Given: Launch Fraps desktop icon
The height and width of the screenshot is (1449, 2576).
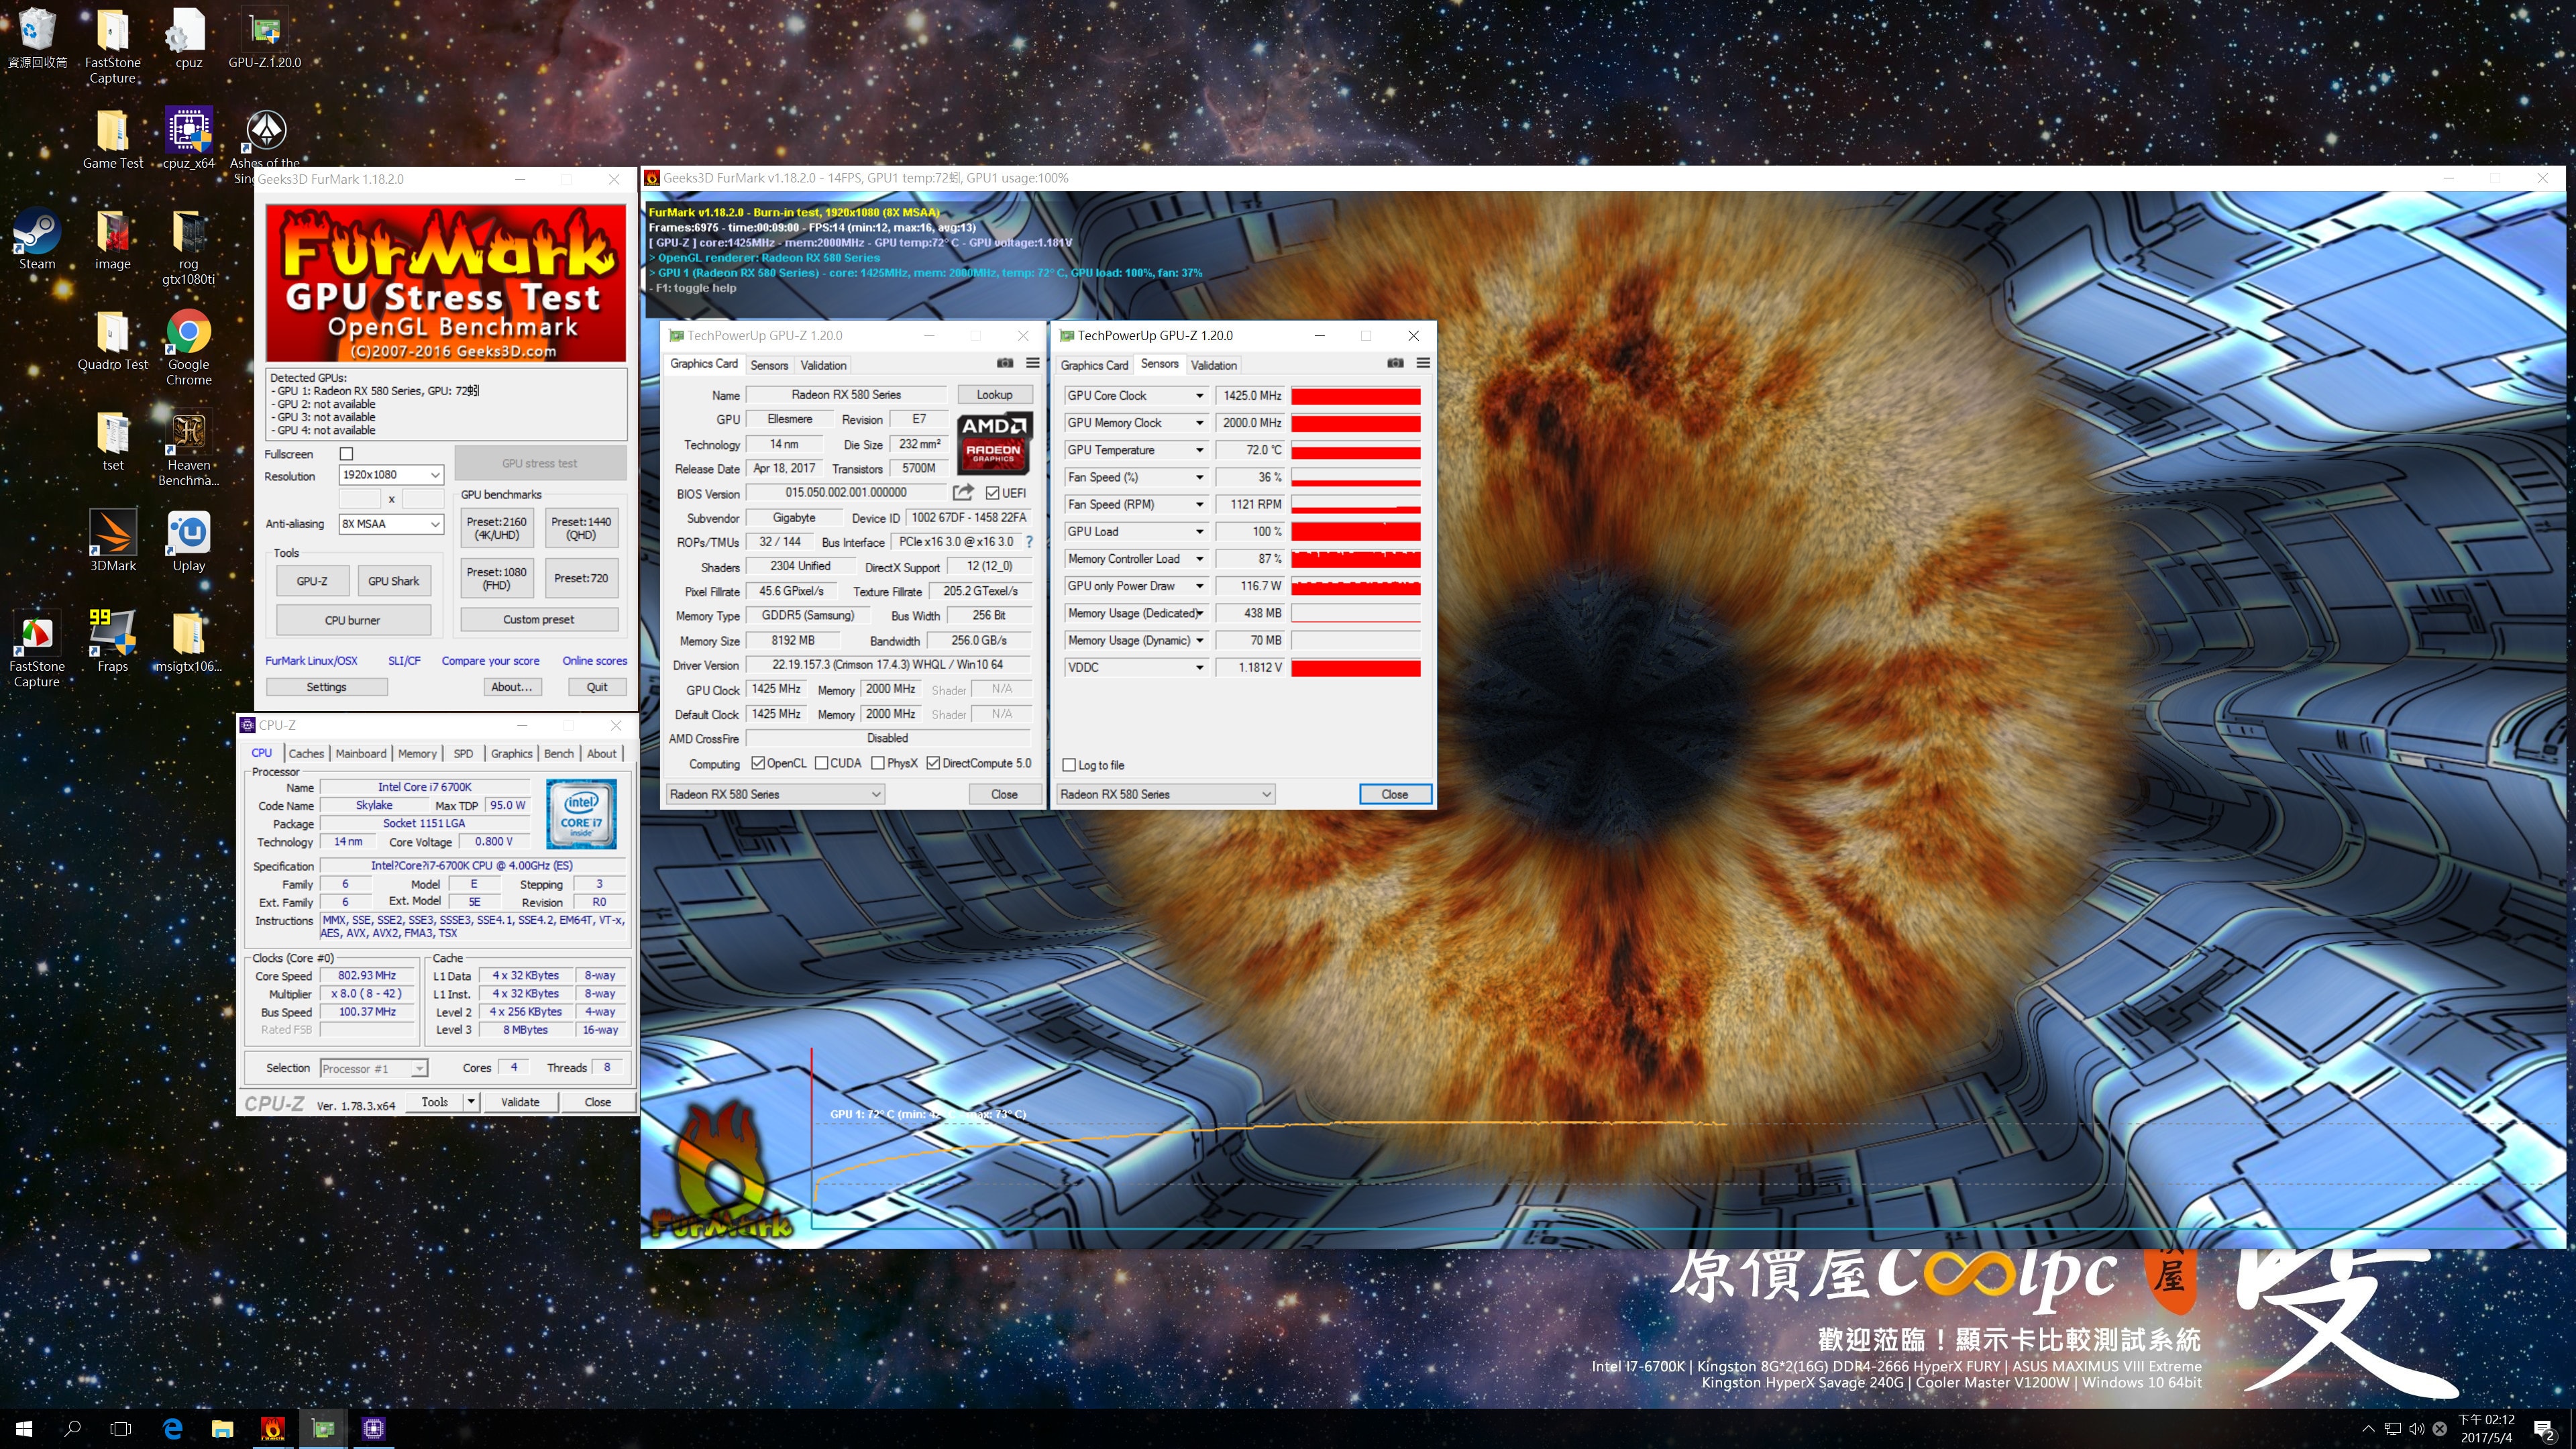Looking at the screenshot, I should (112, 642).
